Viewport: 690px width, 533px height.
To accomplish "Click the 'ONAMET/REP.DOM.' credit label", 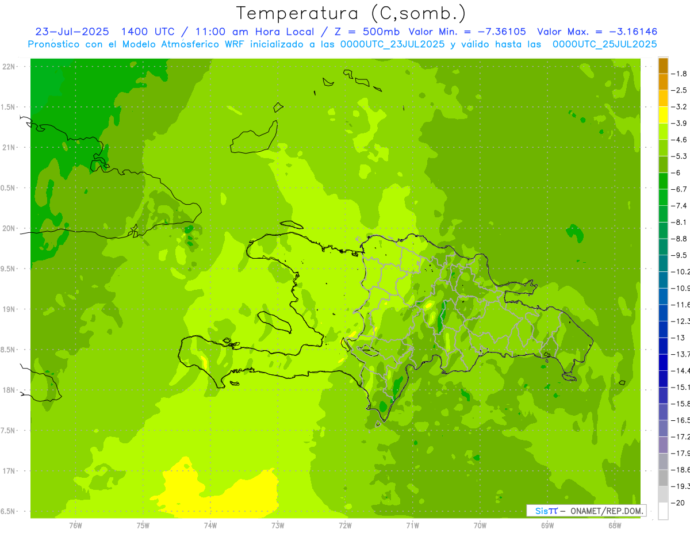I will (607, 511).
